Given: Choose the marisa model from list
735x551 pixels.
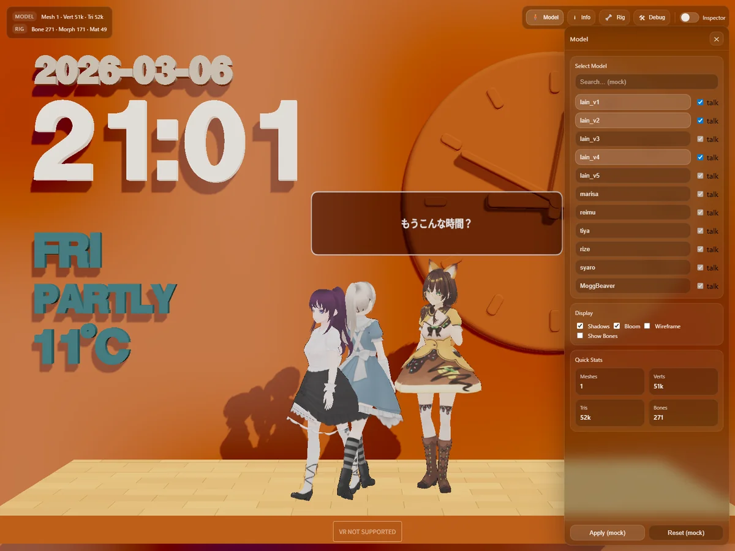Looking at the screenshot, I should pyautogui.click(x=633, y=194).
